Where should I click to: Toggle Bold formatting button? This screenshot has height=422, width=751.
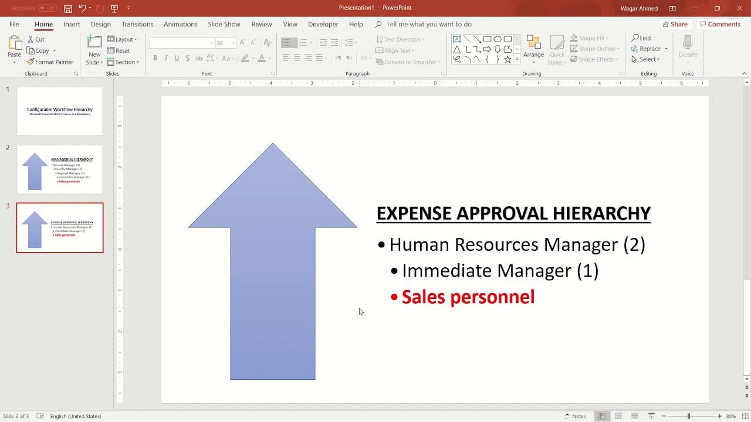(155, 58)
